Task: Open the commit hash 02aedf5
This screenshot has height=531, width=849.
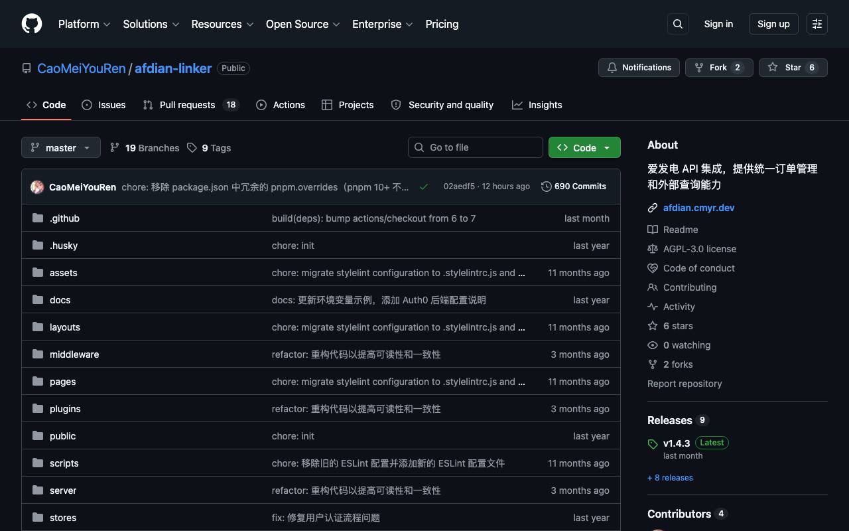Action: [459, 187]
